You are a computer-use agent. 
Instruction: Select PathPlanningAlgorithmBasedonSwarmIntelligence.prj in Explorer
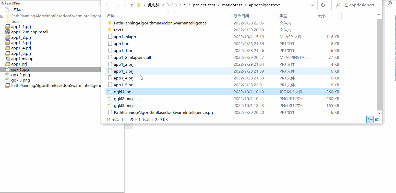[223, 112]
